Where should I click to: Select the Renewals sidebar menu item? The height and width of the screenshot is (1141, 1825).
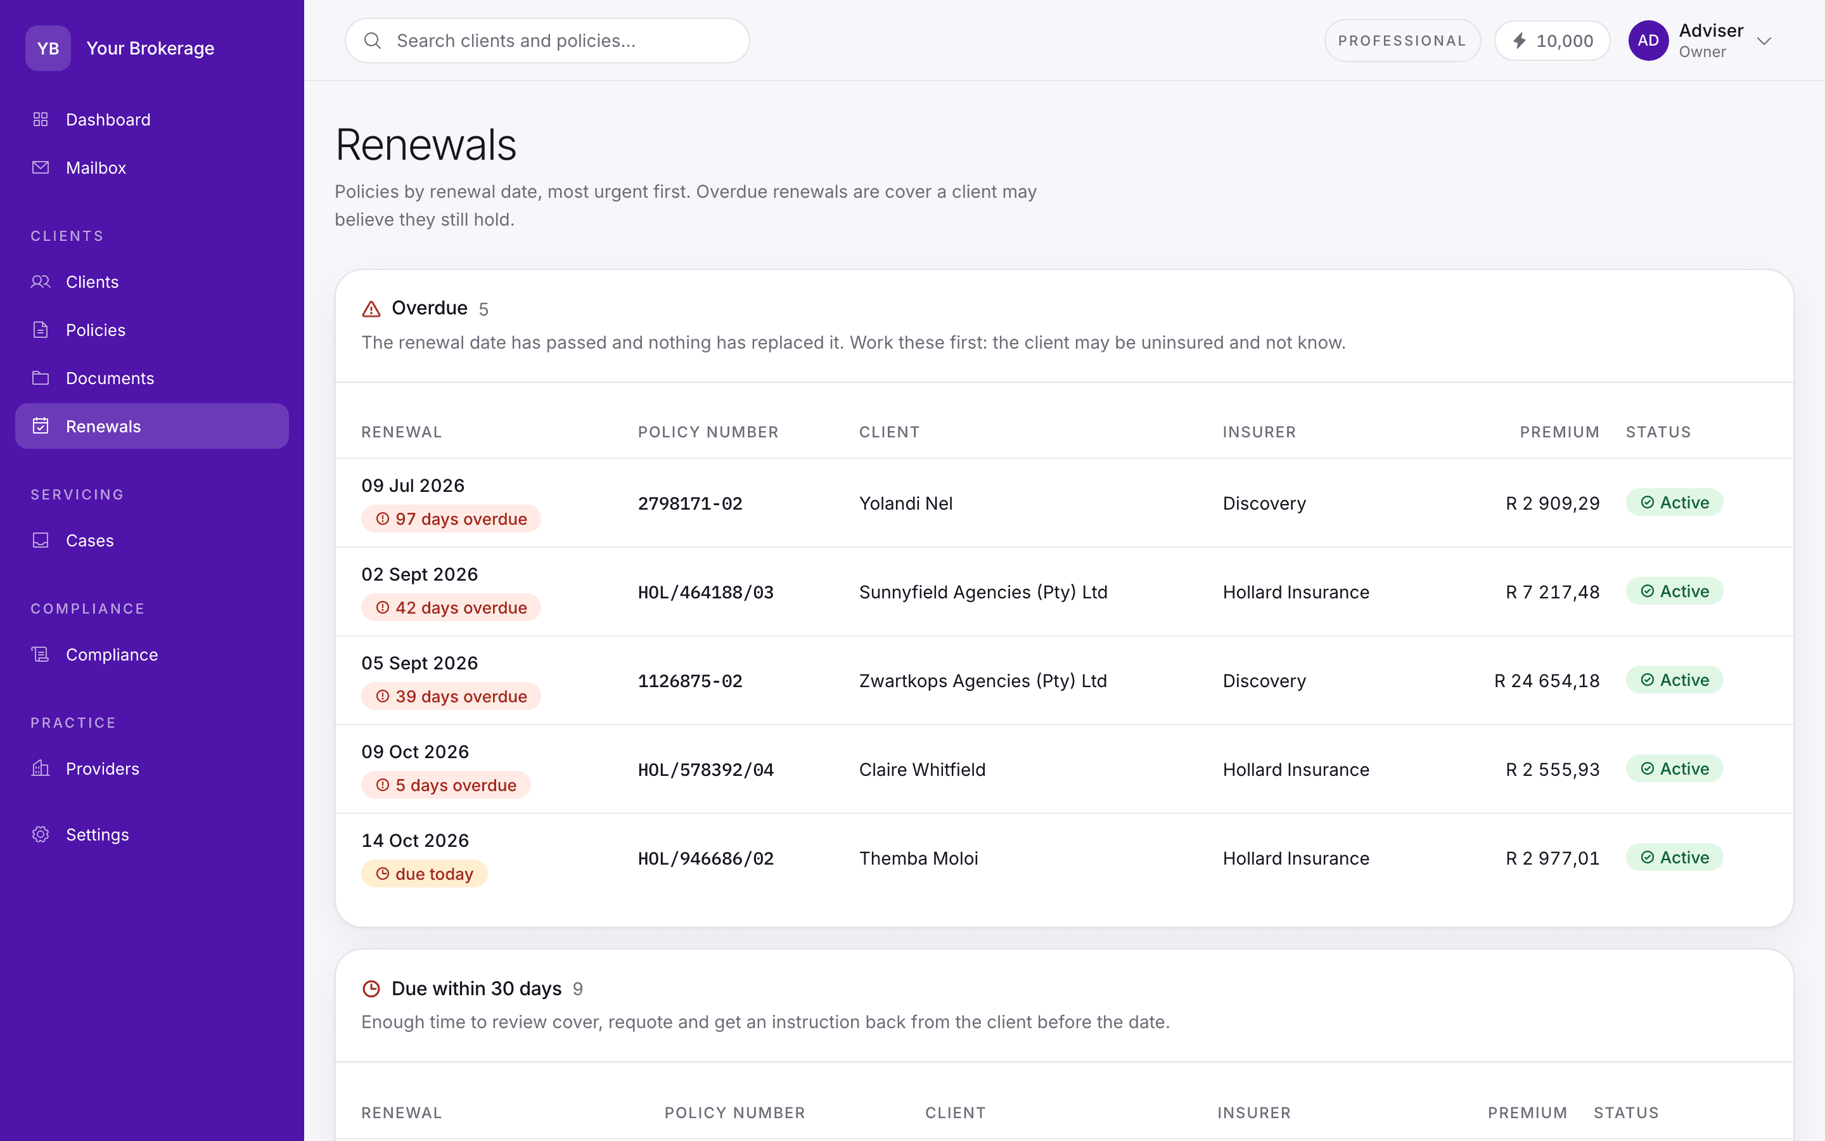coord(151,427)
